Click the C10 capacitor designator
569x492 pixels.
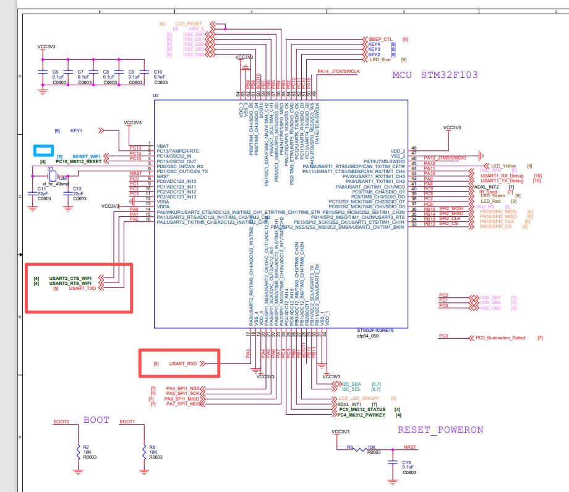[158, 72]
